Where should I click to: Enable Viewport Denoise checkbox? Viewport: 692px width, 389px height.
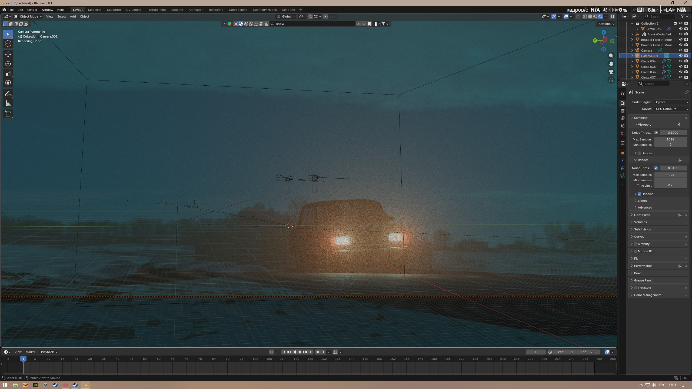point(639,153)
